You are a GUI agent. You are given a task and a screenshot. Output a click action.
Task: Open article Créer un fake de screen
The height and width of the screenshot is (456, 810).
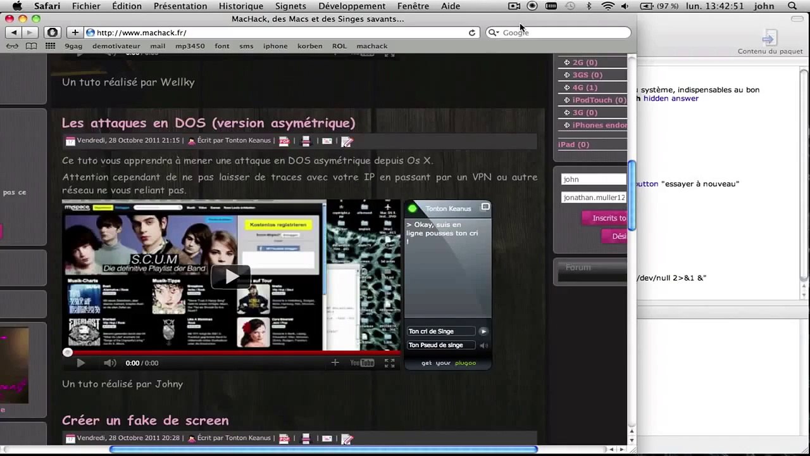coord(146,421)
